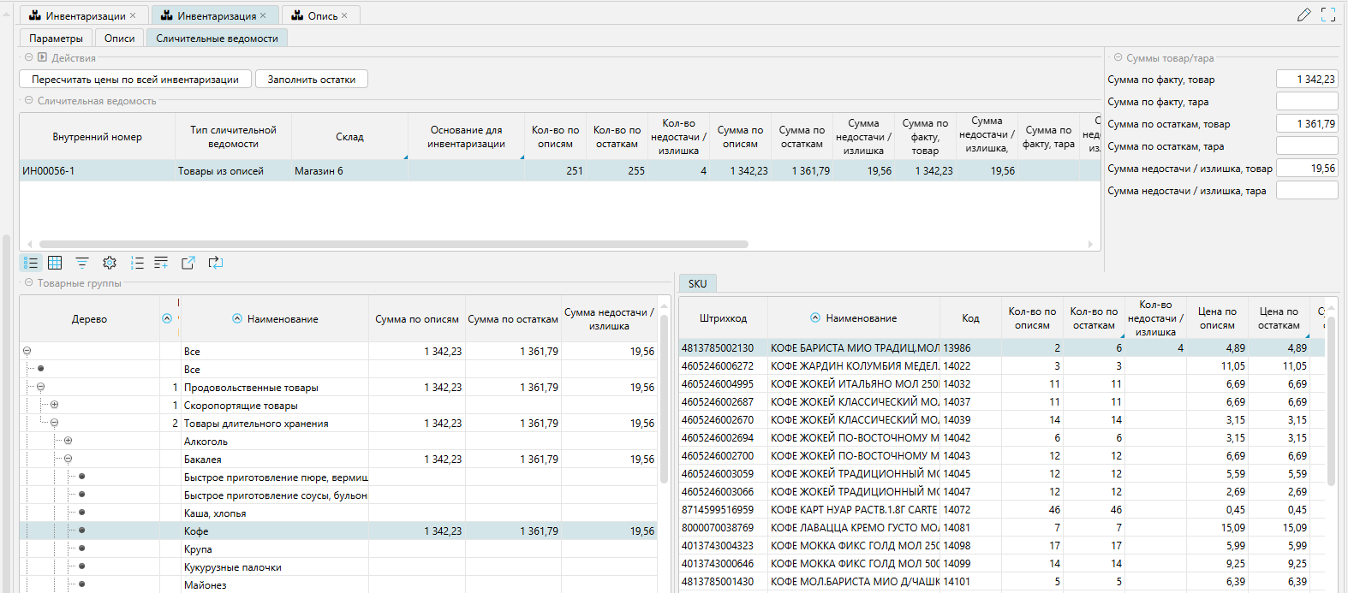The width and height of the screenshot is (1348, 593).
Task: Click the pencil edit icon at top right
Action: 1303,15
